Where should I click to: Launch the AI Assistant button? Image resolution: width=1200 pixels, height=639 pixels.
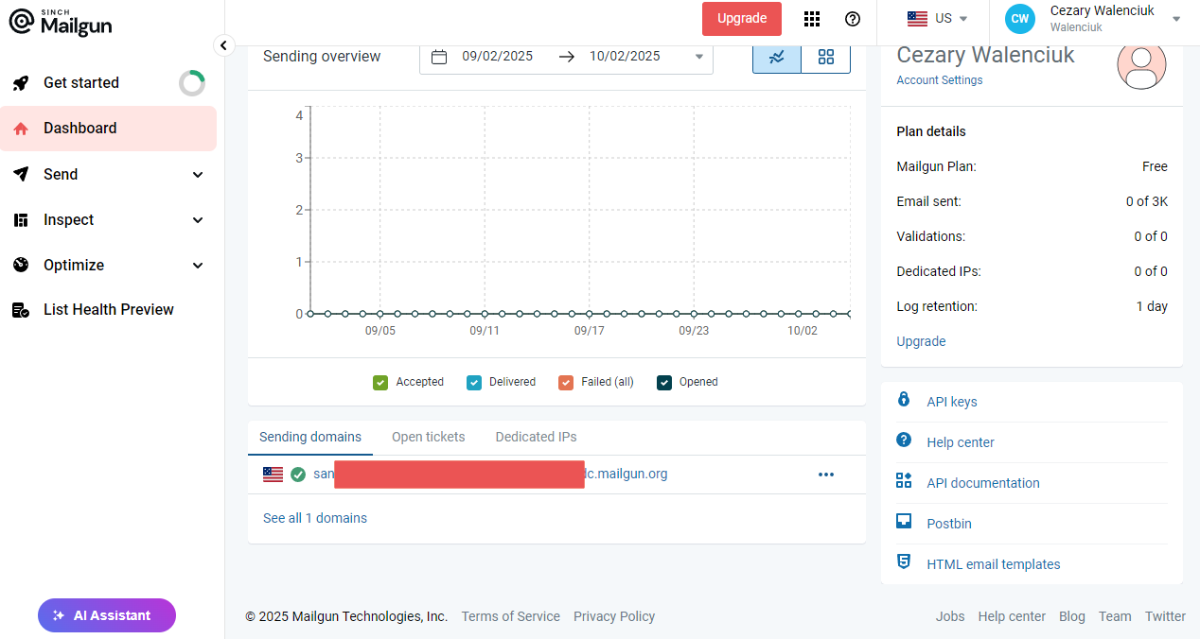[x=107, y=615]
